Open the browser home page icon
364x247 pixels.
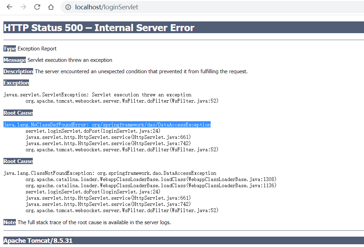click(51, 7)
